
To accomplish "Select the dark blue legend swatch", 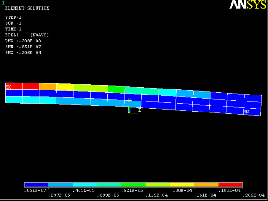I will click(x=37, y=185).
